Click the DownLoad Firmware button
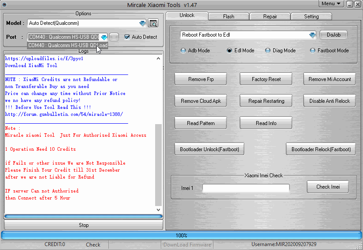The height and width of the screenshot is (250, 363). [187, 245]
